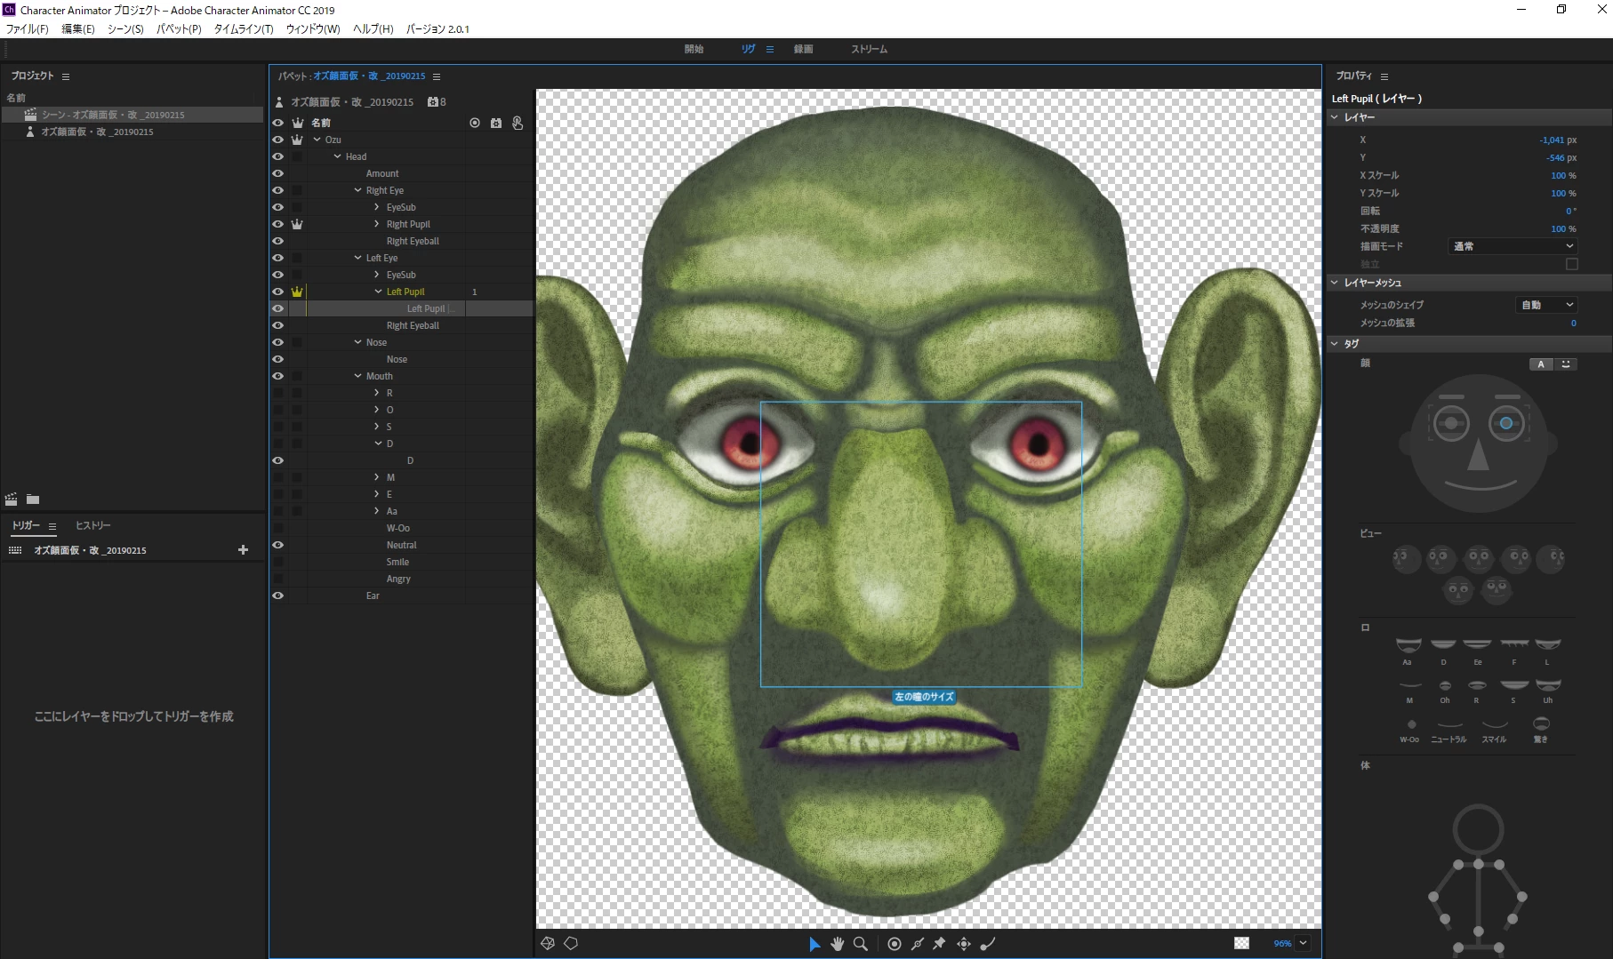Select the Dangle tool

pyautogui.click(x=988, y=944)
